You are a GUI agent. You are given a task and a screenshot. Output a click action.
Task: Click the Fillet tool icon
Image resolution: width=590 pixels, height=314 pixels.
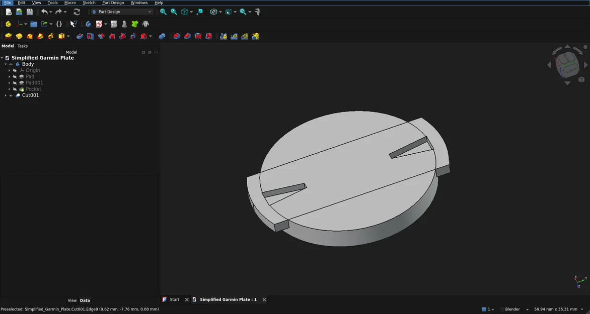coord(177,36)
